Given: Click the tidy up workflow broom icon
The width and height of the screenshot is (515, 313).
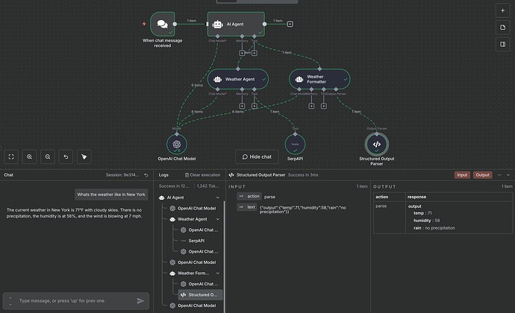Looking at the screenshot, I should 84,156.
